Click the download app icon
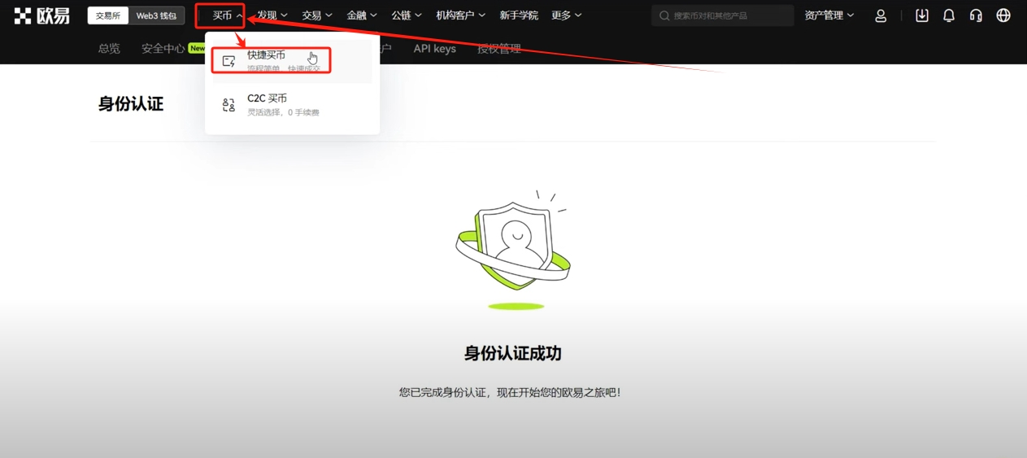 (921, 15)
